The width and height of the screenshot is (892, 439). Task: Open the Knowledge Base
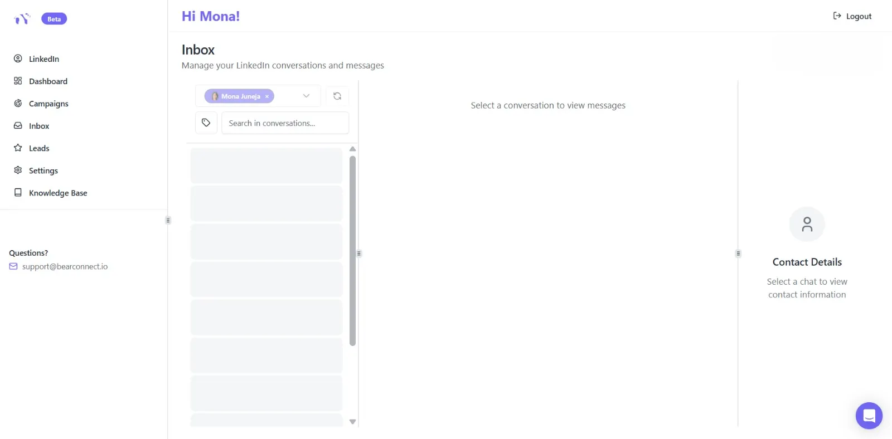(58, 193)
